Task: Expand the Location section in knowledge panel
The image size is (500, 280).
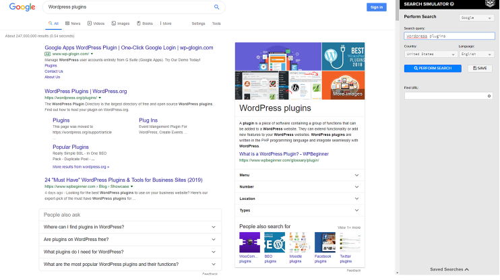Action: click(300, 199)
